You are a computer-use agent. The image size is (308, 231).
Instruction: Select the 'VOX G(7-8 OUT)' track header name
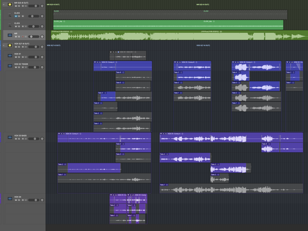pos(22,44)
